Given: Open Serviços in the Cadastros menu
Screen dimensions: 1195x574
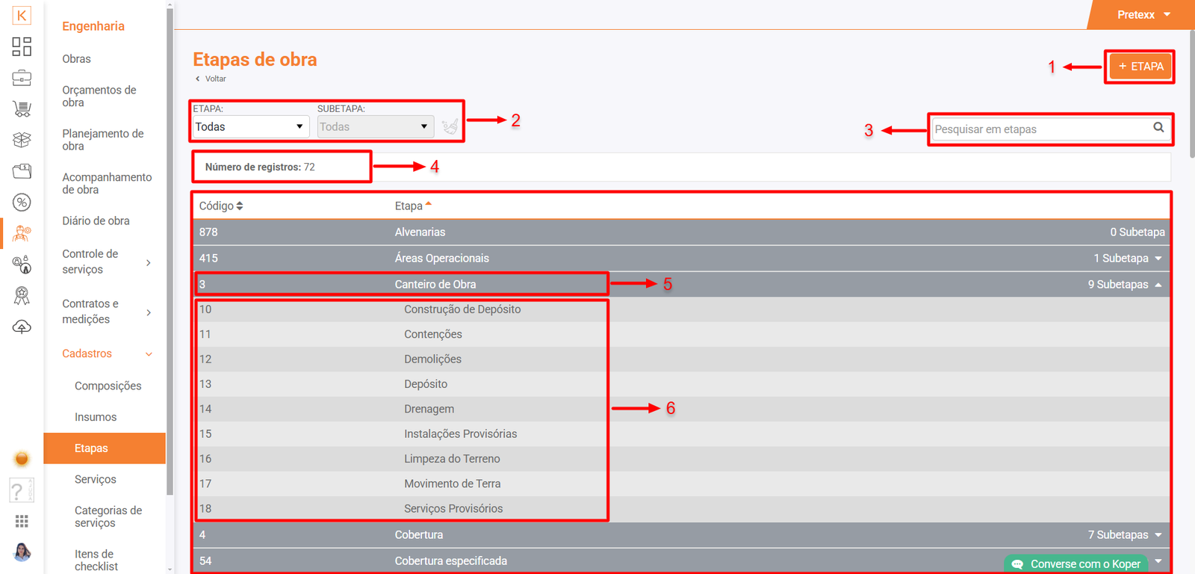Looking at the screenshot, I should point(96,479).
